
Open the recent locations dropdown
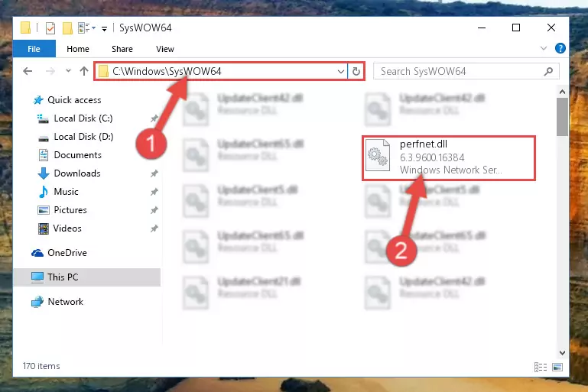pos(68,71)
